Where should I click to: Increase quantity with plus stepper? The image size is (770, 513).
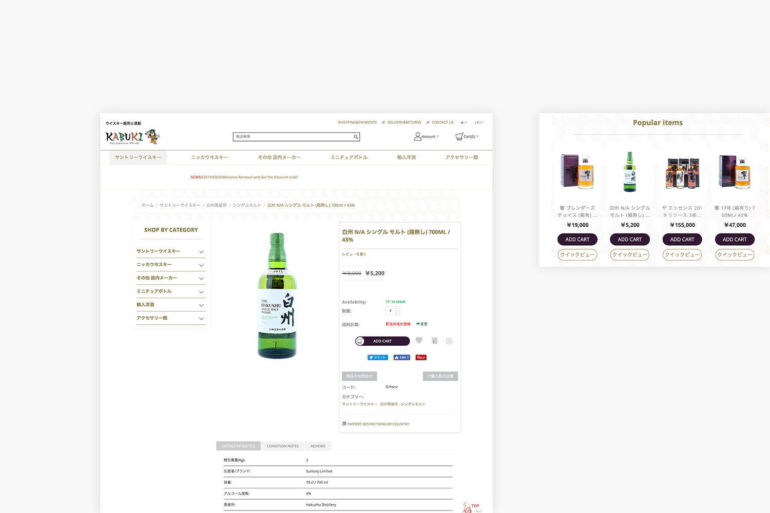(398, 309)
